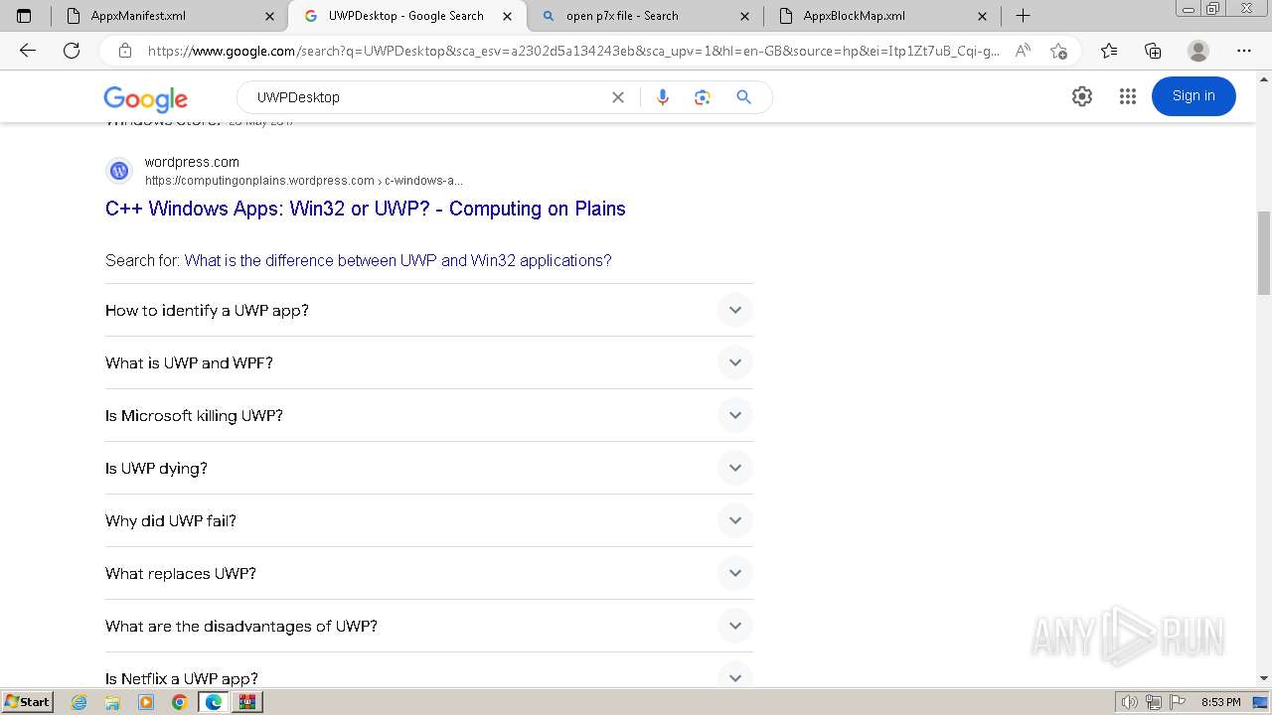1272x715 pixels.
Task: Switch to the open p7x file - Search tab
Action: [646, 16]
